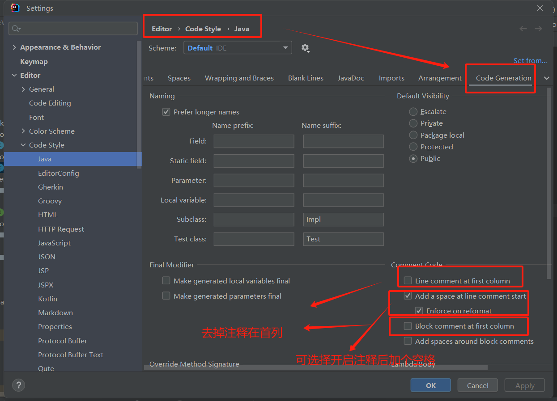This screenshot has width=557, height=401.
Task: Click the search magnifier icon
Action: tap(16, 29)
